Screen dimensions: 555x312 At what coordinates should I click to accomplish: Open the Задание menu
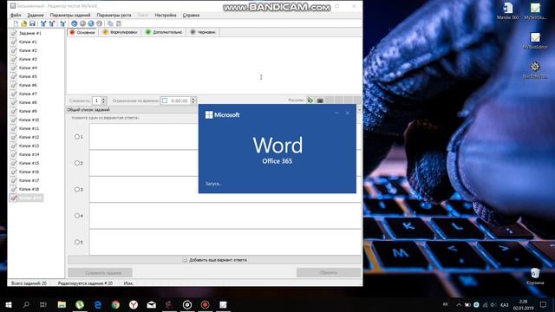click(x=36, y=16)
